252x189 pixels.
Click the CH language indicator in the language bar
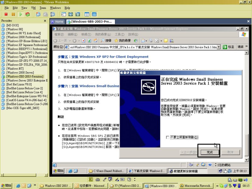click(91, 179)
